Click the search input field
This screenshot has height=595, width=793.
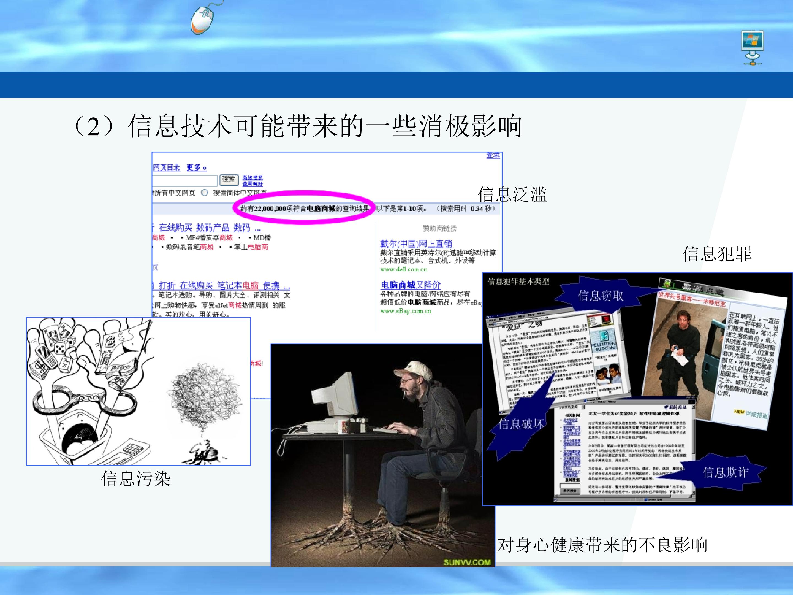[x=185, y=180]
